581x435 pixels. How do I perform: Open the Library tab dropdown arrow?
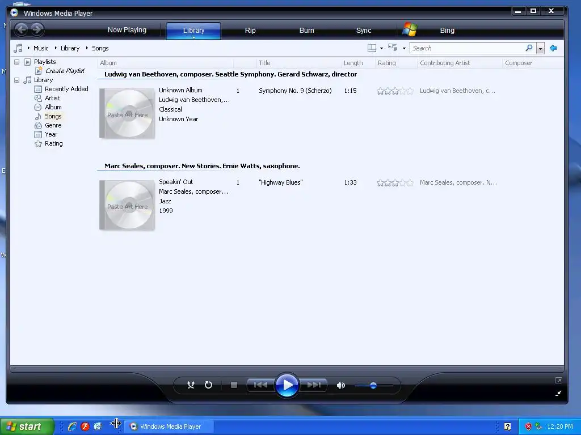point(193,37)
